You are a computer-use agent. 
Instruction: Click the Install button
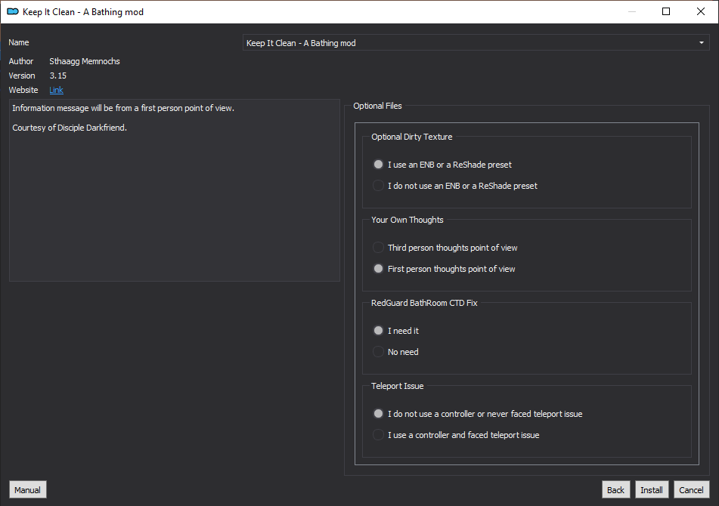tap(652, 490)
